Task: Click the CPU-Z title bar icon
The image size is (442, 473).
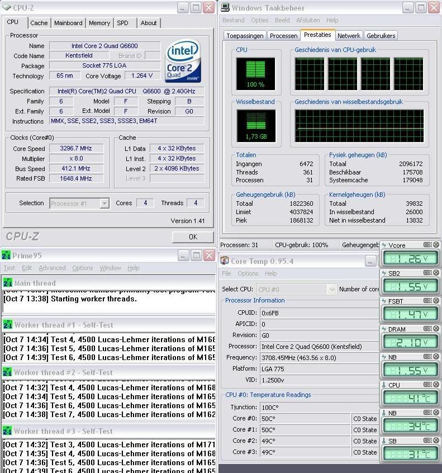Action: (7, 7)
